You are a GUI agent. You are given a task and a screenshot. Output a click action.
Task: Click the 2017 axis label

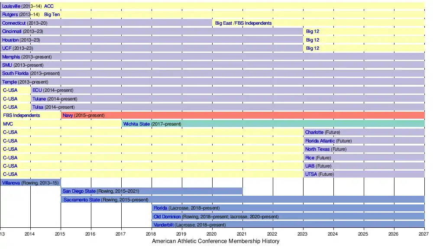tap(120, 234)
